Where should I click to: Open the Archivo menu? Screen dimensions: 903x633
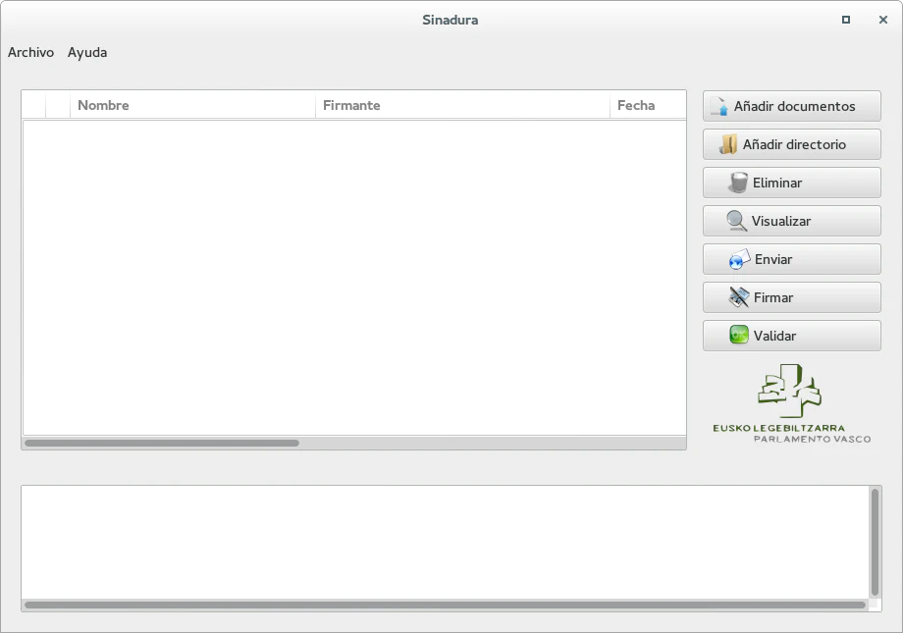click(x=30, y=53)
